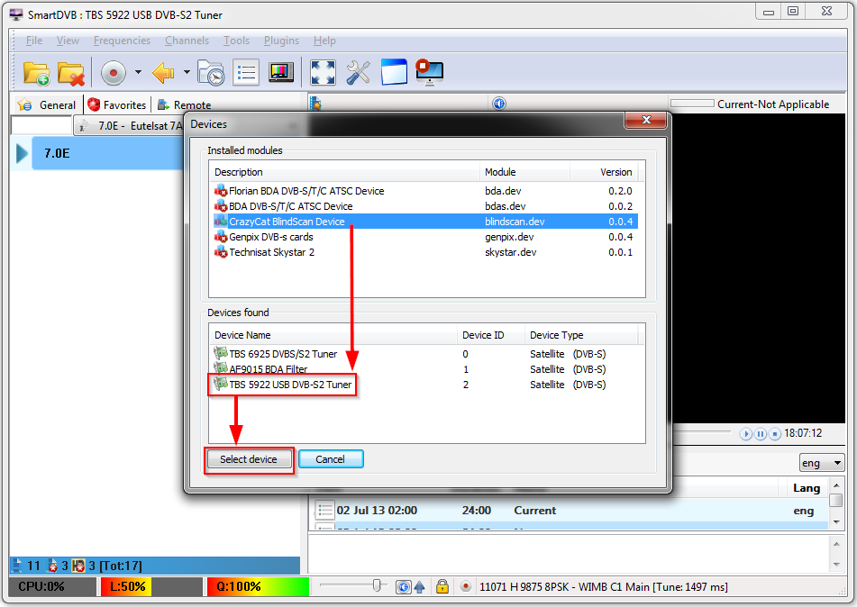Viewport: 857px width, 607px height.
Task: Start recording with the red record button
Action: pos(114,72)
